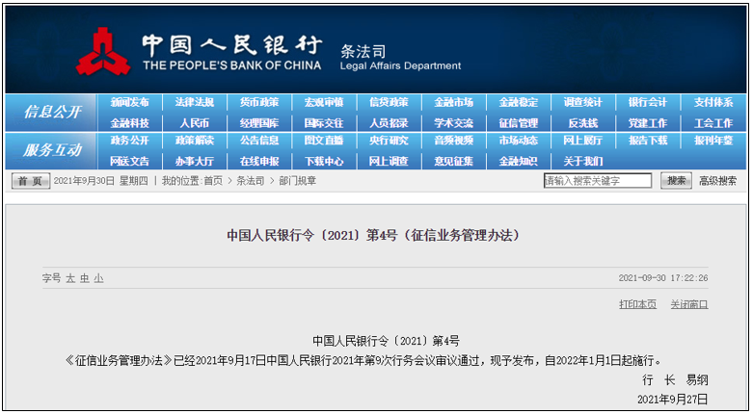
Task: Open the 新闻发布 menu item
Action: [x=129, y=102]
